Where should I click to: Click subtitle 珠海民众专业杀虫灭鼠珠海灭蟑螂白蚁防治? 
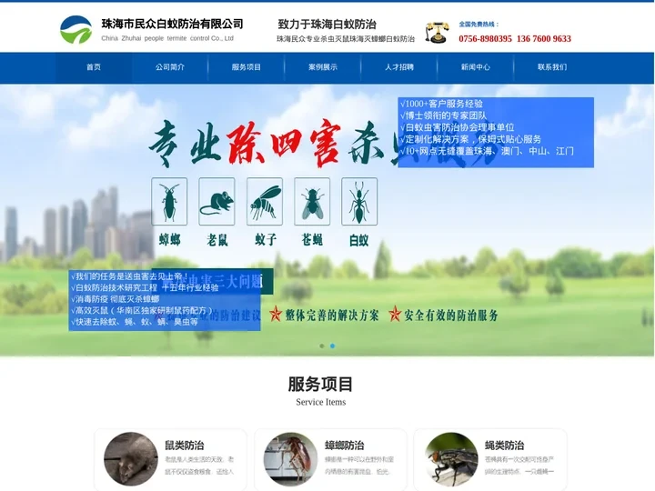pos(346,39)
